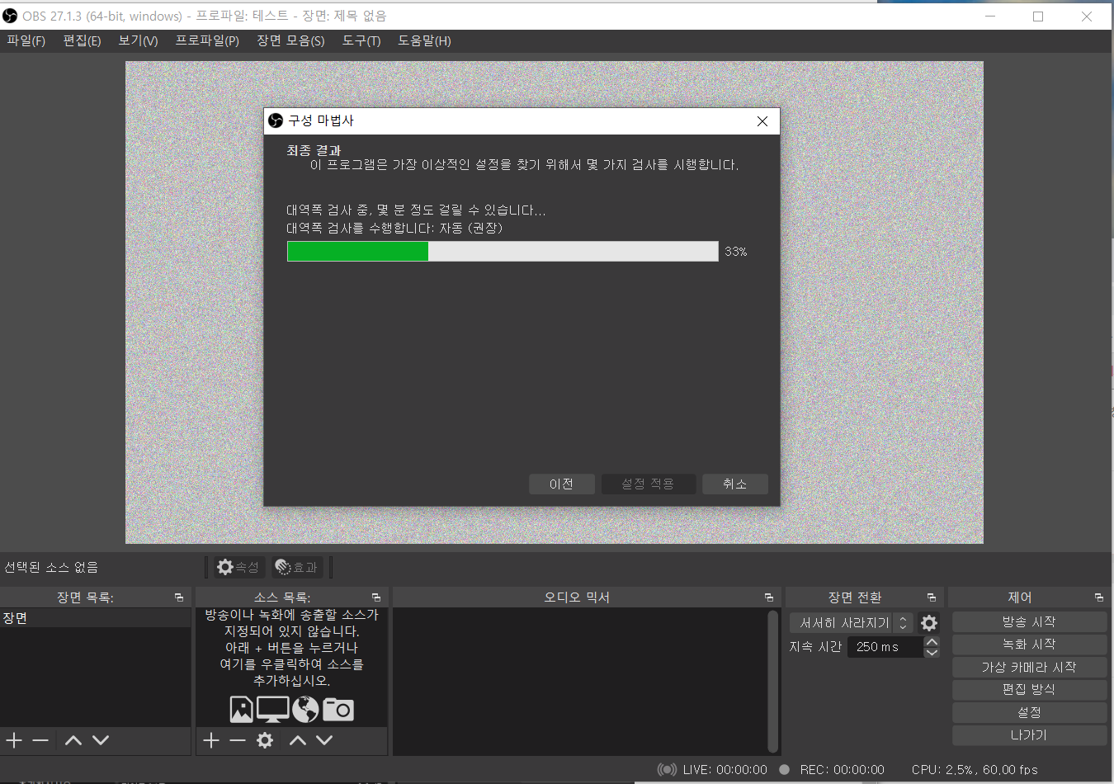The height and width of the screenshot is (784, 1114).
Task: Click 나가기 to exit OBS
Action: (1029, 734)
